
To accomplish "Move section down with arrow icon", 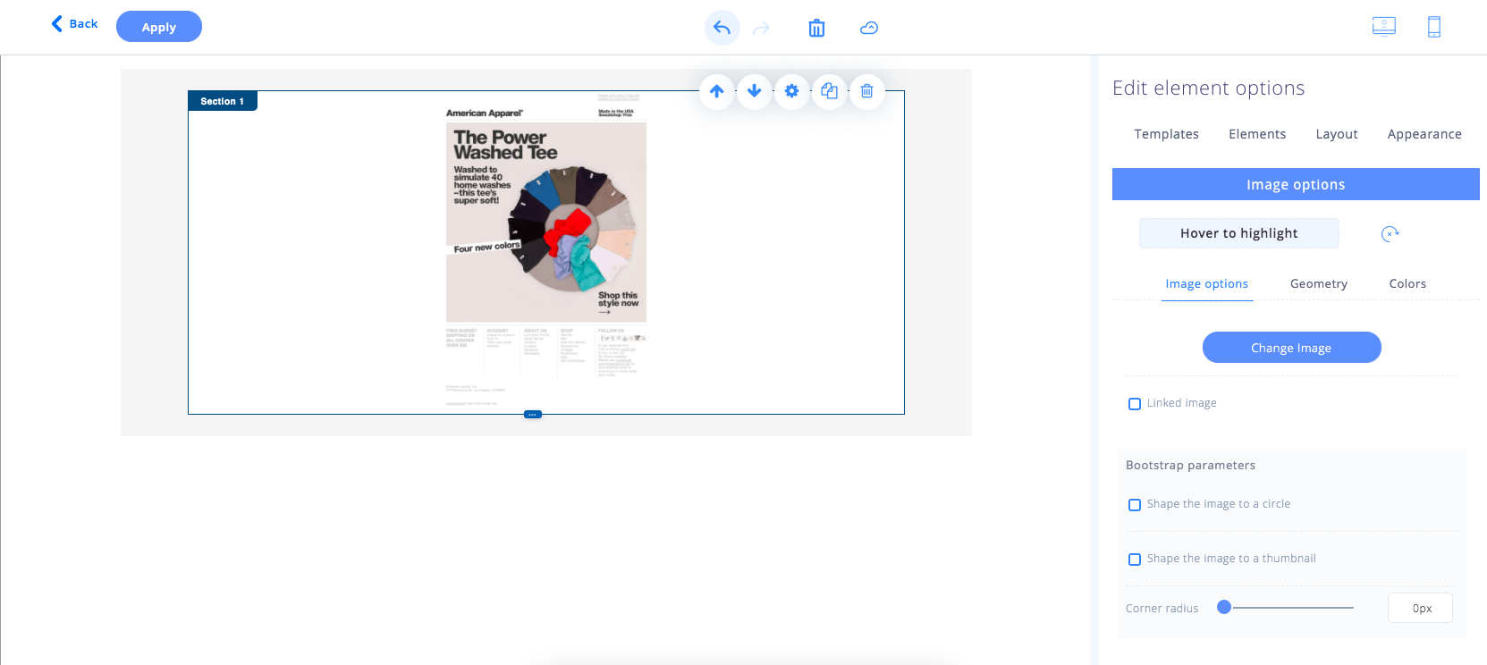I will pyautogui.click(x=755, y=91).
